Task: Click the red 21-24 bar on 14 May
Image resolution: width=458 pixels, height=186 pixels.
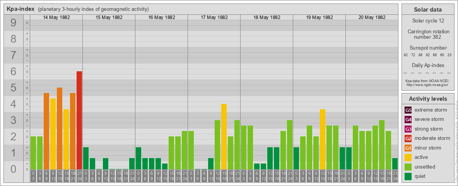Action: click(79, 120)
